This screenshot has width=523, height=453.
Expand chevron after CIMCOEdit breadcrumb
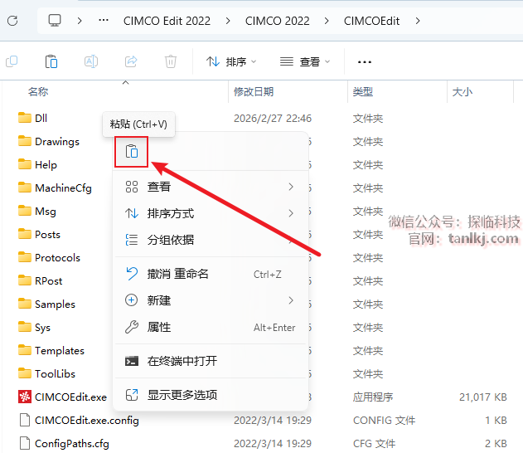click(x=418, y=21)
